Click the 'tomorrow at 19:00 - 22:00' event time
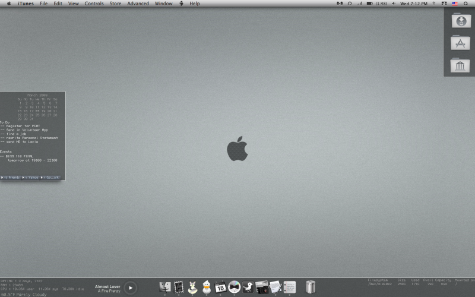 point(33,160)
